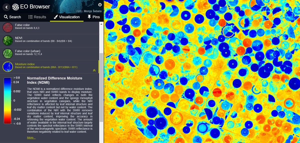Click the Visualization paintbrush icon
This screenshot has width=300, height=143.
55,17
